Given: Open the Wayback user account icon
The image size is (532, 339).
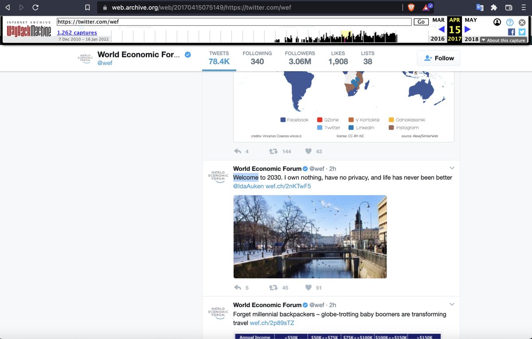Looking at the screenshot, I should tap(497, 22).
